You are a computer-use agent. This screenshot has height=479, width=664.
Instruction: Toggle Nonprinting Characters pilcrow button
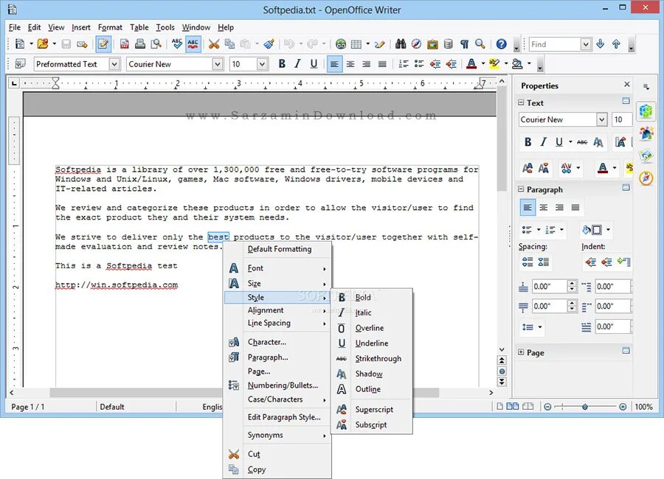(x=465, y=44)
